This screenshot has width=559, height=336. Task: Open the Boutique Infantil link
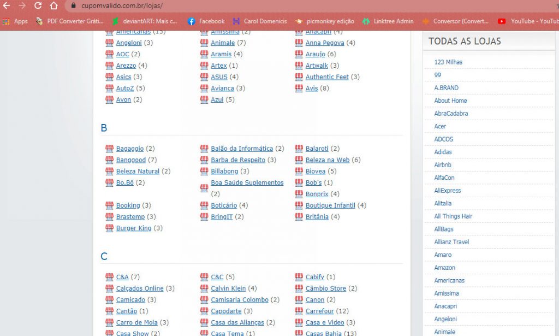coord(330,205)
